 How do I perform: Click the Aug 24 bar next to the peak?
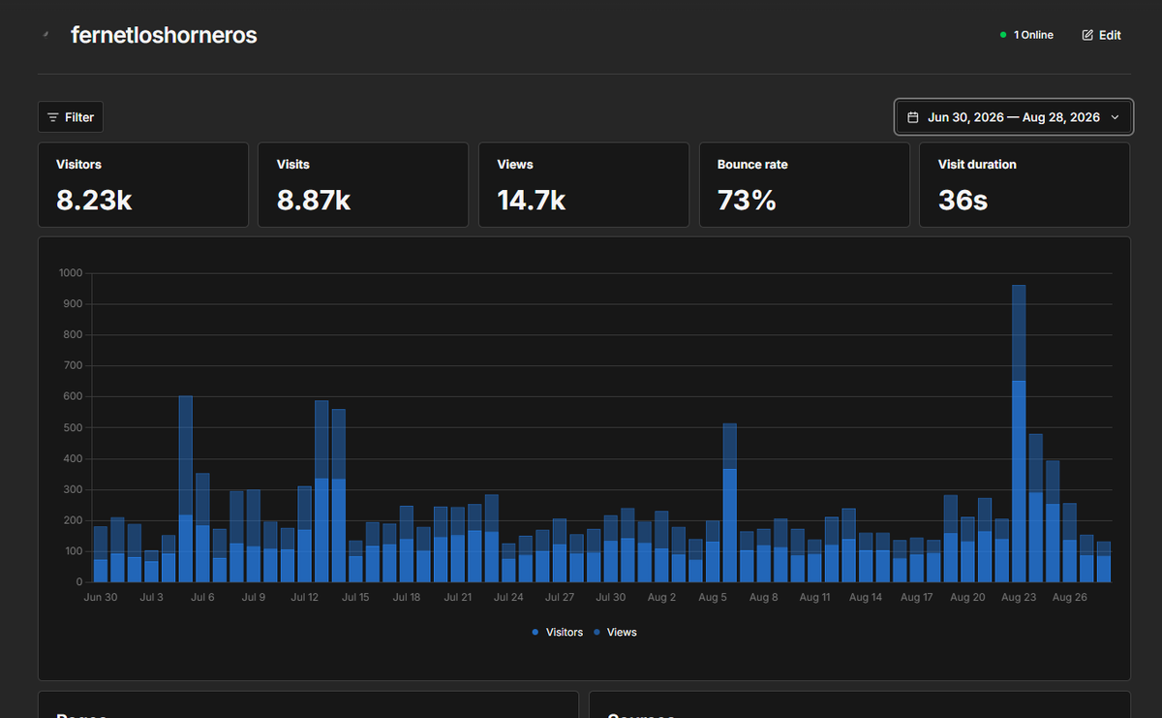[1035, 508]
